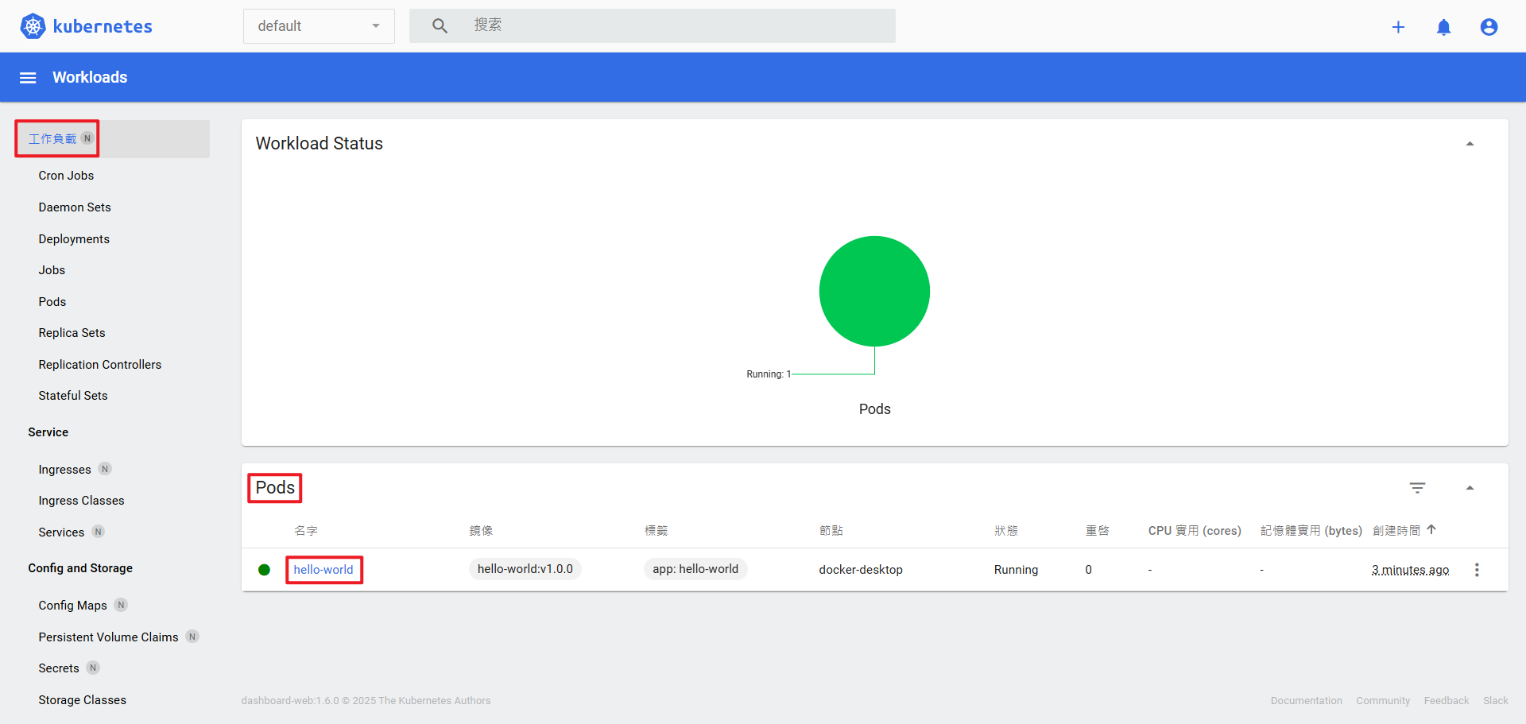Open the notifications bell

click(1444, 26)
